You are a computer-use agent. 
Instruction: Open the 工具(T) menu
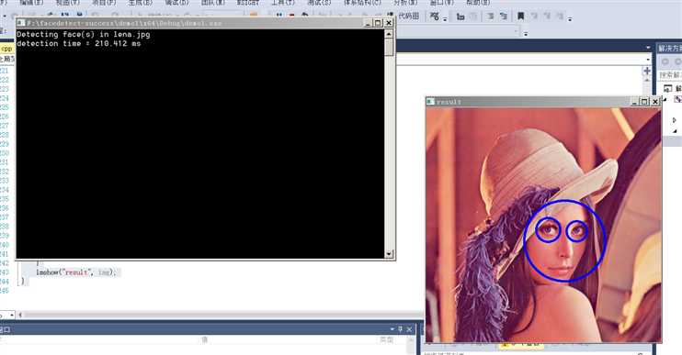tap(283, 3)
